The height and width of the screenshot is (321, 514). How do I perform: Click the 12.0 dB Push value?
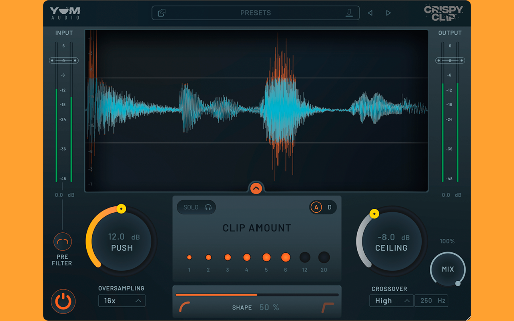[124, 237]
